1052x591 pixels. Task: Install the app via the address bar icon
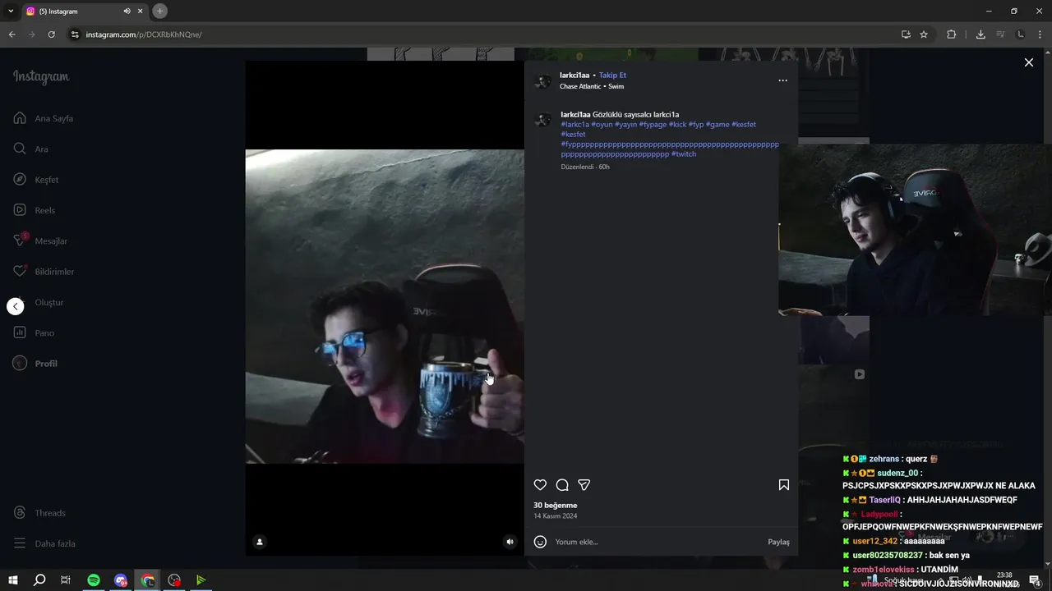pyautogui.click(x=906, y=34)
